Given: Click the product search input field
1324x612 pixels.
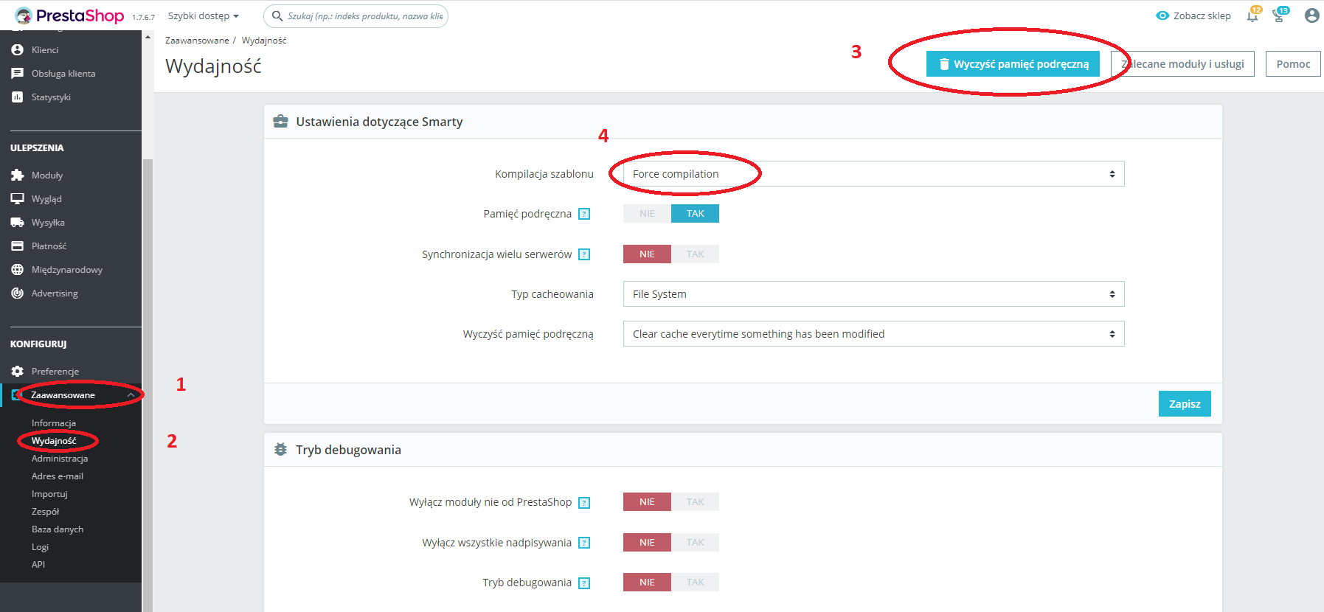Looking at the screenshot, I should click(364, 16).
